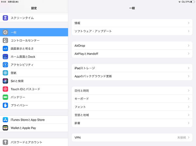Tap the Siri & Search icon

[x=5, y=81]
